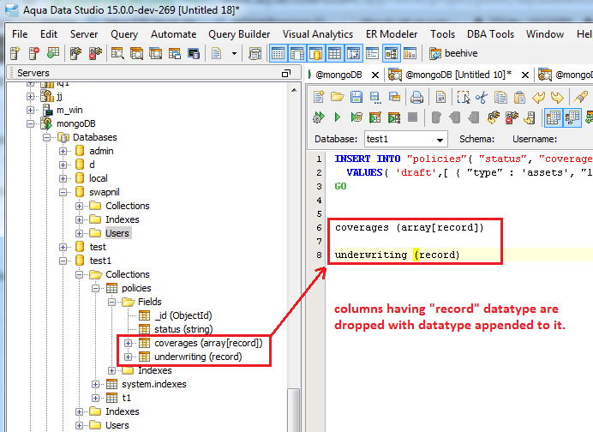Image resolution: width=593 pixels, height=432 pixels.
Task: Click the Copy icon in editor toolbar
Action: (x=500, y=97)
